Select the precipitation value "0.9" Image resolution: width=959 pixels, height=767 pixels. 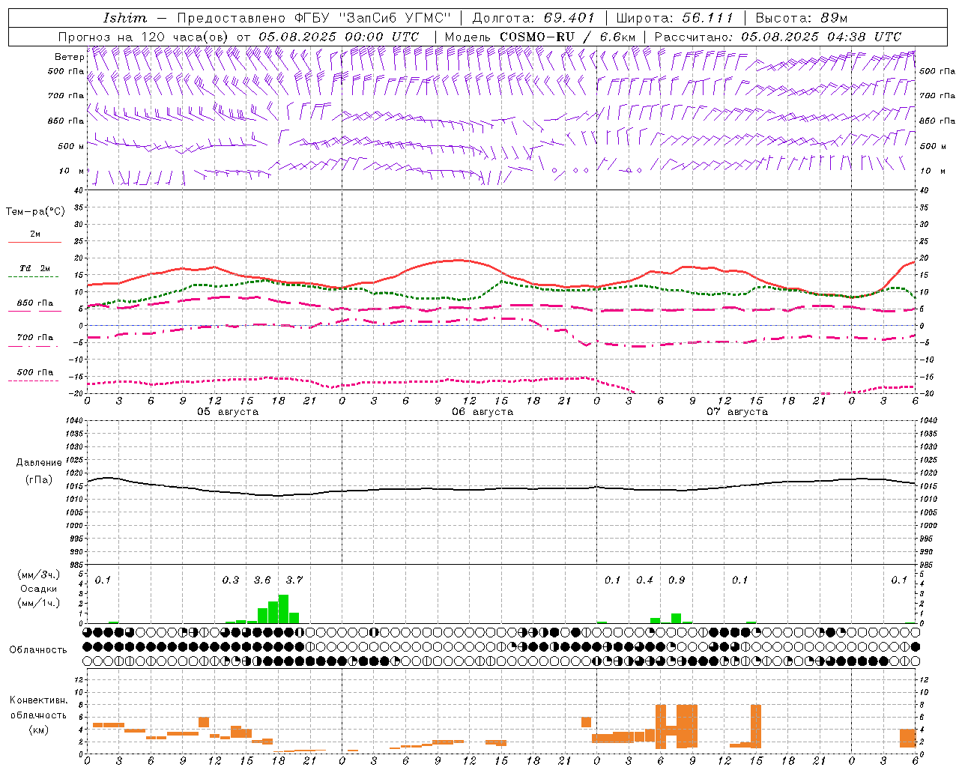(x=677, y=580)
